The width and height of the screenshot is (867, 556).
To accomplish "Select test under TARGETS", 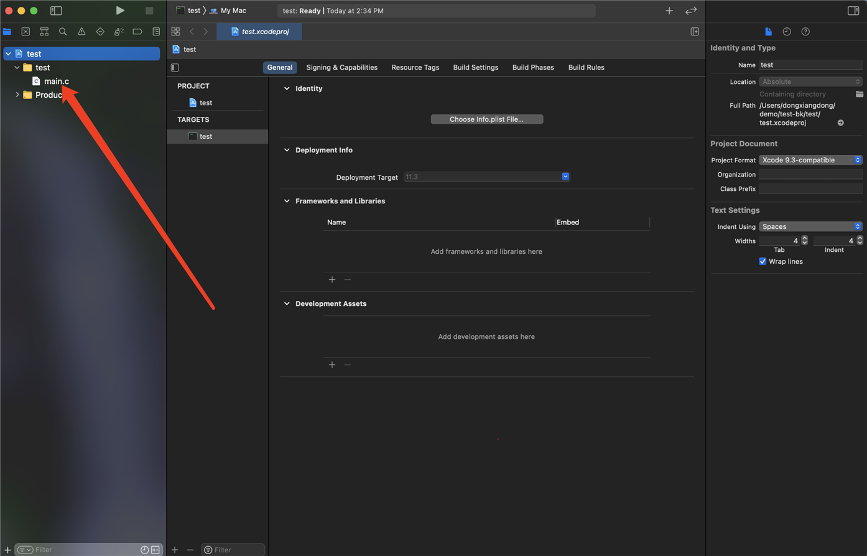I will coord(206,137).
